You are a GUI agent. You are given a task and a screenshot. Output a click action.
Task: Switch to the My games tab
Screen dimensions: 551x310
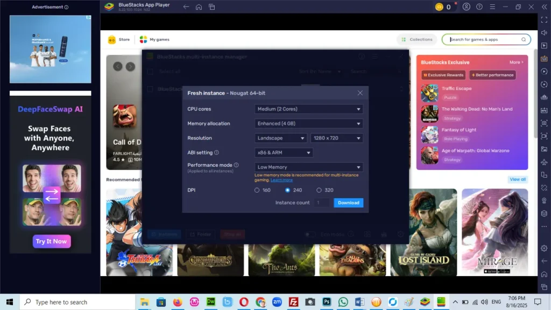pyautogui.click(x=154, y=39)
